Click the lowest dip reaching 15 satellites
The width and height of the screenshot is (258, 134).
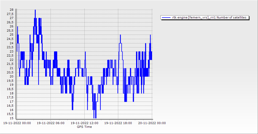pos(94,118)
